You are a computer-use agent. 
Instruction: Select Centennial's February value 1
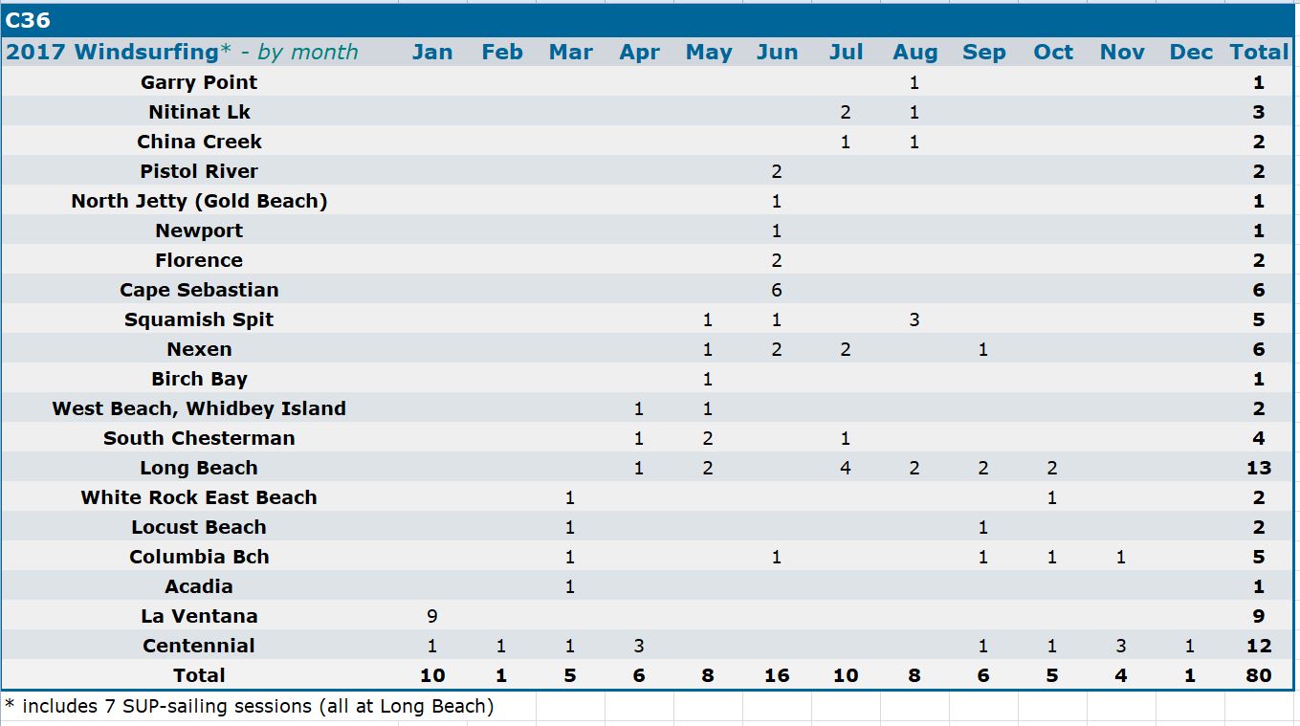point(501,646)
